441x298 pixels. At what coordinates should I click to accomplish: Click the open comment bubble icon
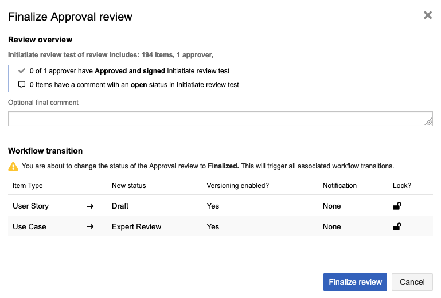click(22, 85)
